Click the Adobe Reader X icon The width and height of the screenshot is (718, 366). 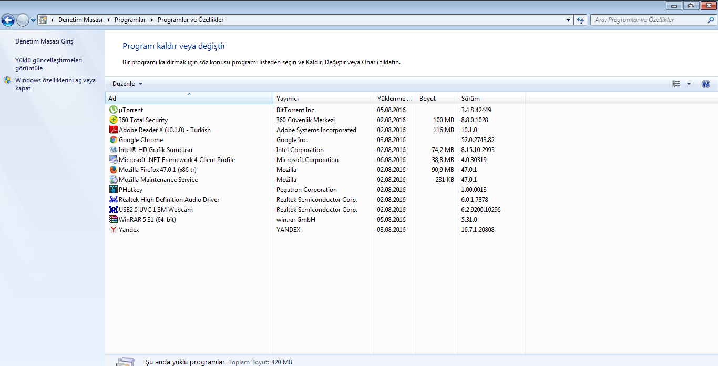point(114,130)
